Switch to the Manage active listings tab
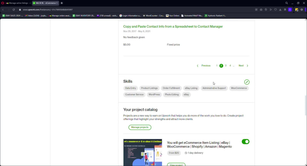Image resolution: width=307 pixels, height=166 pixels. [18, 3]
